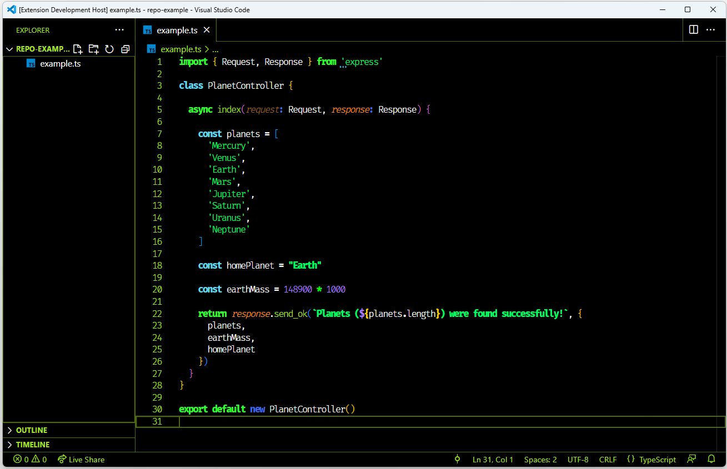Open more editor actions via ellipsis
Screen dimensions: 727x469
tap(711, 29)
